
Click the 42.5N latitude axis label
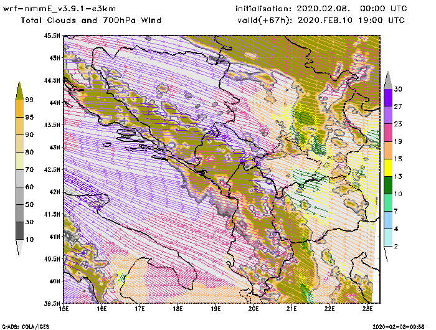(52, 169)
